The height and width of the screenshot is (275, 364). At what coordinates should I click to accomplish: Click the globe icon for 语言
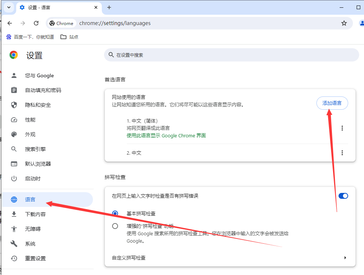click(14, 200)
